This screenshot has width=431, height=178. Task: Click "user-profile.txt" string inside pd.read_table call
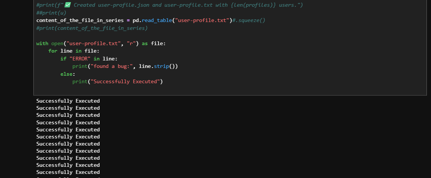tap(202, 21)
